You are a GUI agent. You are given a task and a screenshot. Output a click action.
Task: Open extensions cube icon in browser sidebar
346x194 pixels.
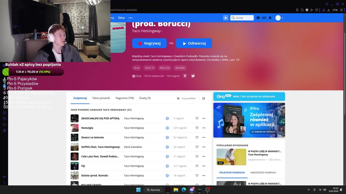[x=4, y=124]
